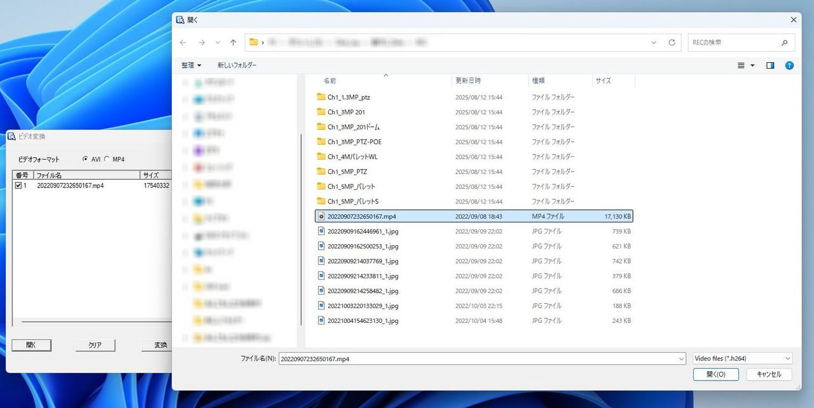Open the view options dropdown arrow
Screen dimensions: 814x408
[753, 65]
